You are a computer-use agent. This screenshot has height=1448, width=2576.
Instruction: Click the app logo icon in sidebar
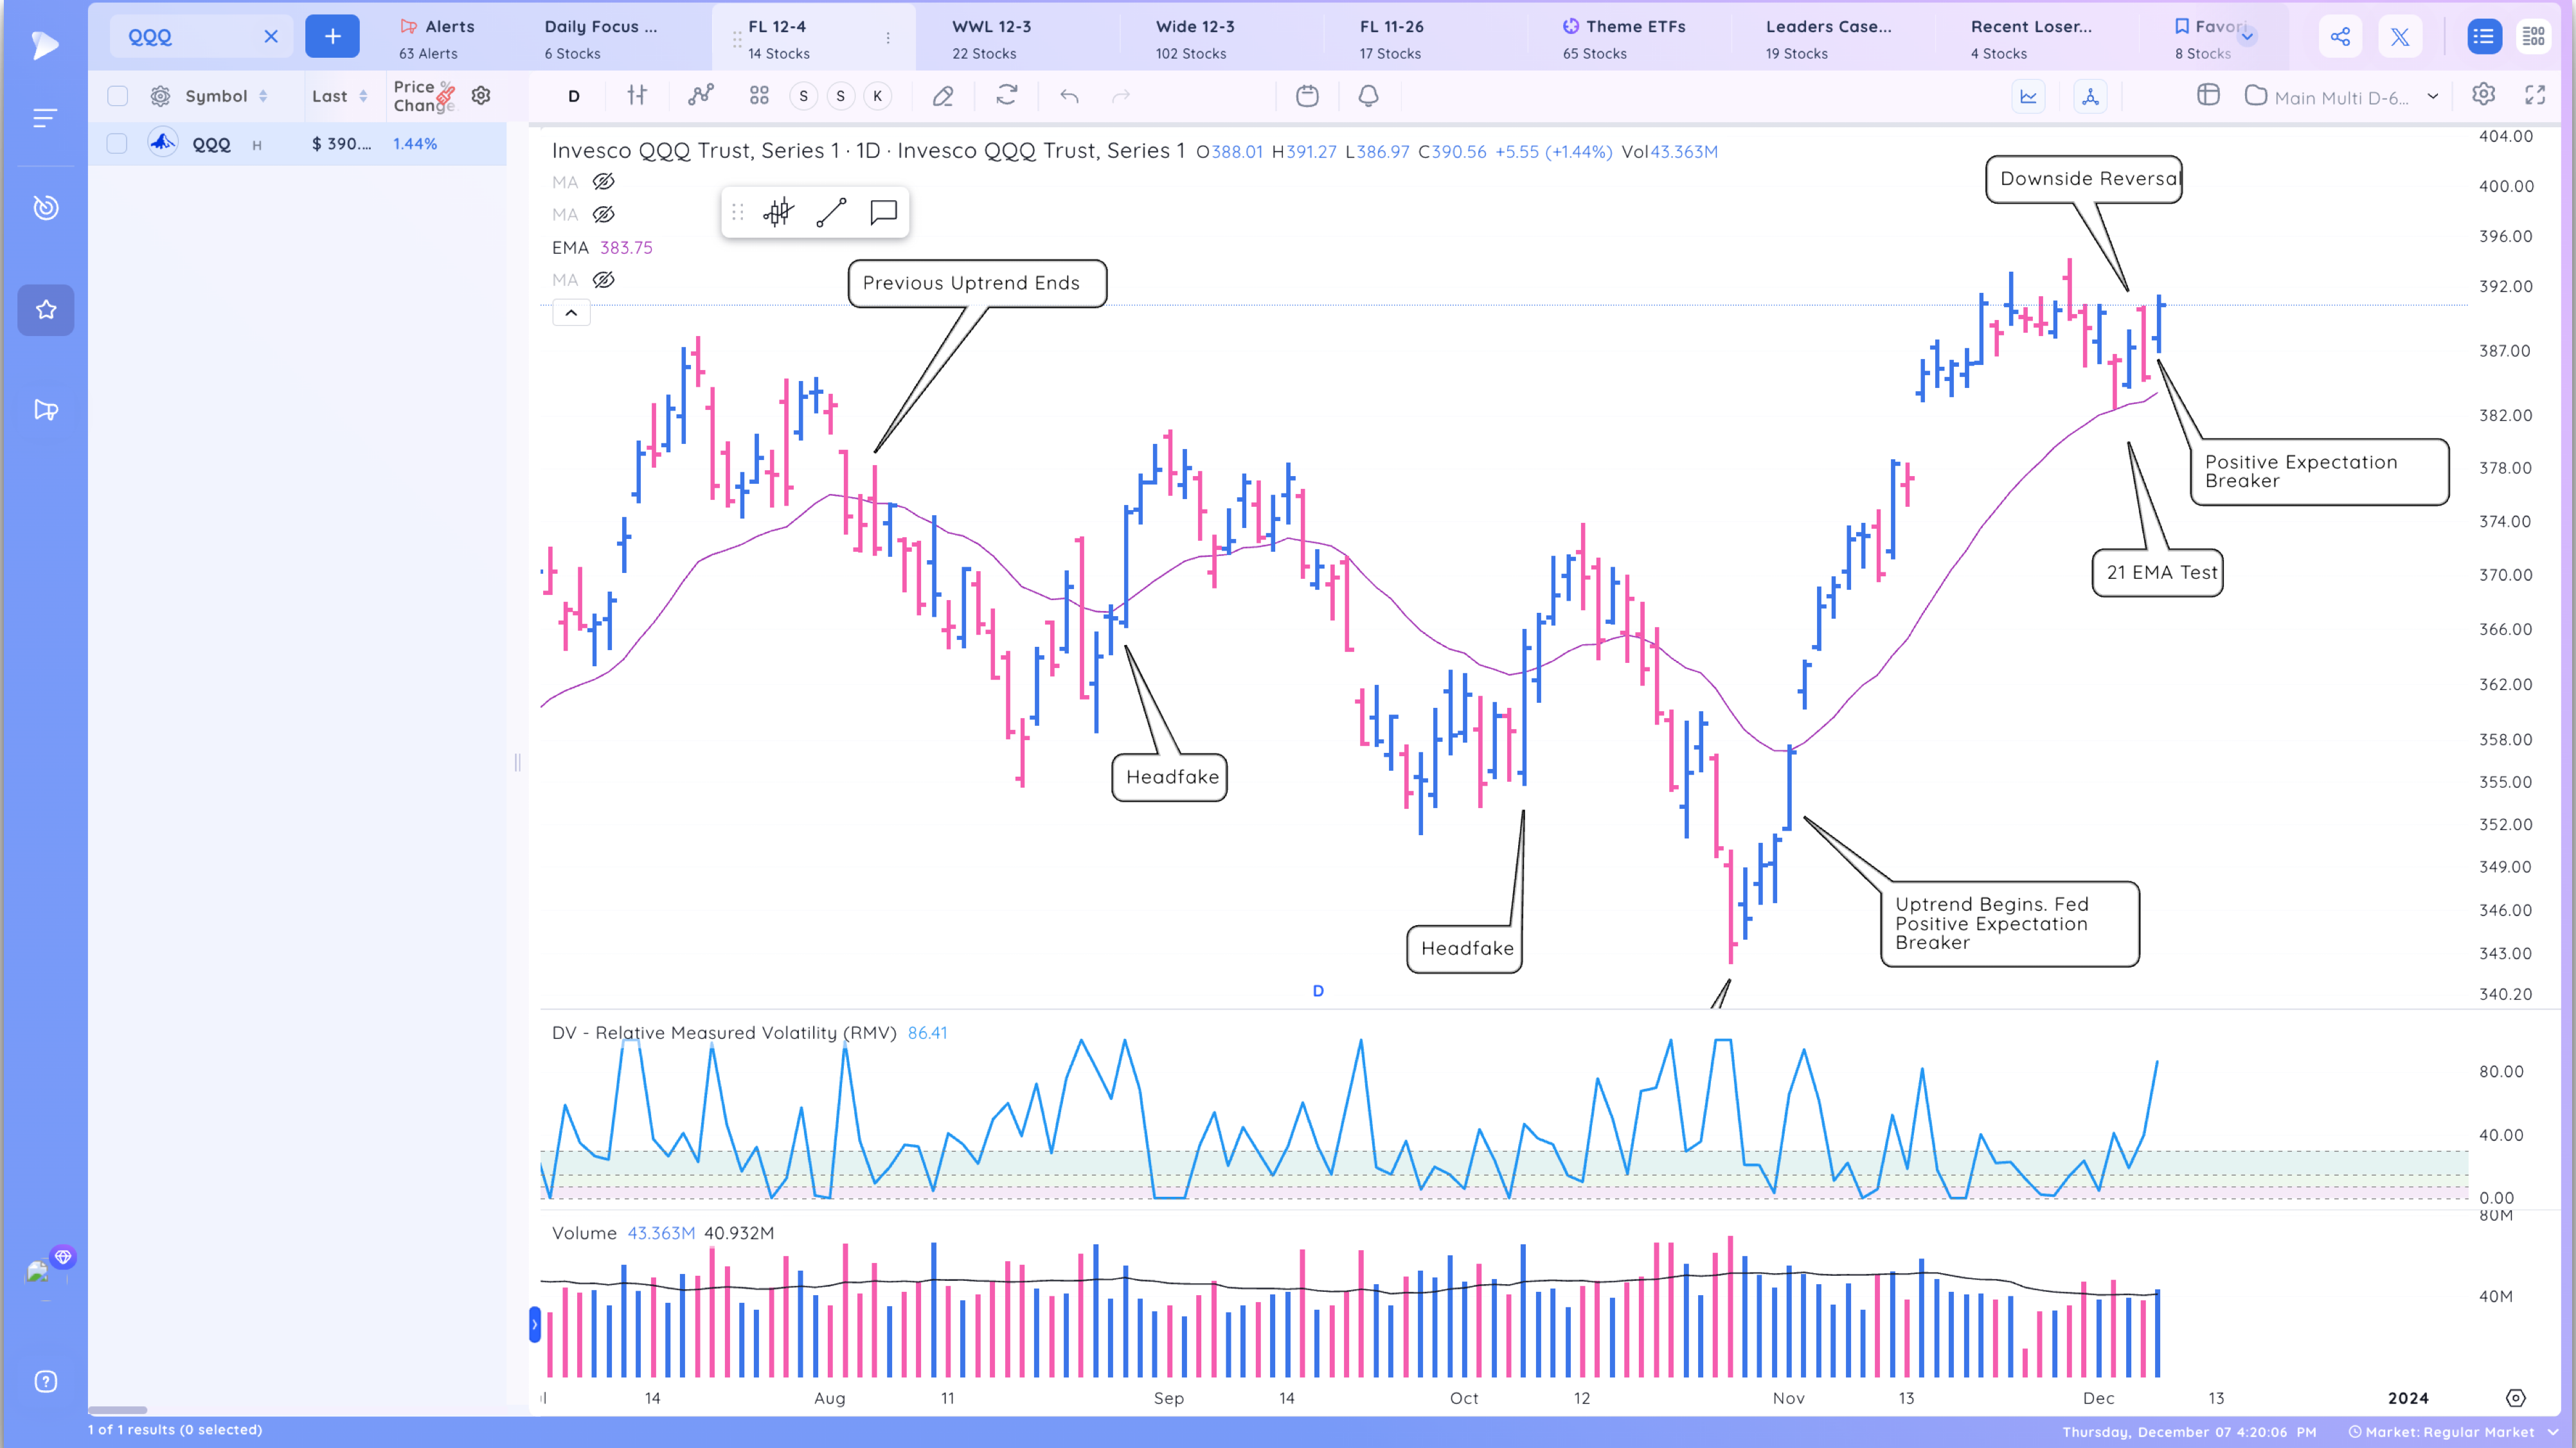click(x=45, y=45)
